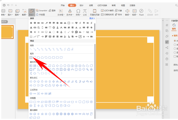Select the diamond basic shape
The height and width of the screenshot is (120, 178).
click(57, 66)
